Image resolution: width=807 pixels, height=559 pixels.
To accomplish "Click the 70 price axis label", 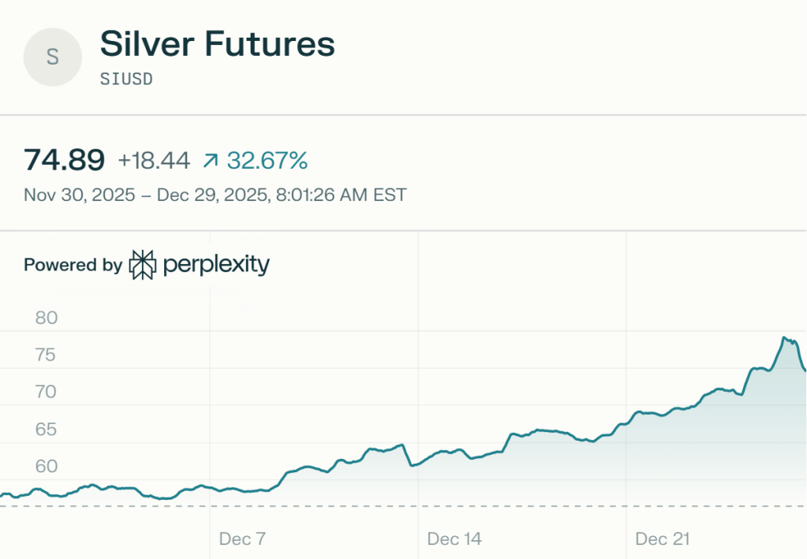I will click(47, 392).
